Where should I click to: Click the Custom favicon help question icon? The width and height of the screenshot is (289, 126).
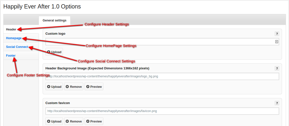277,103
